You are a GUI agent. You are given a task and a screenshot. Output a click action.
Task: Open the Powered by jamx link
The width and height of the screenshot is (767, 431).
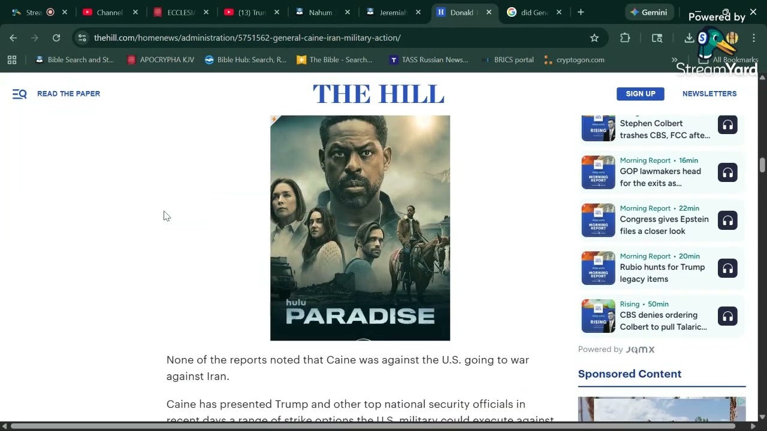coord(616,350)
